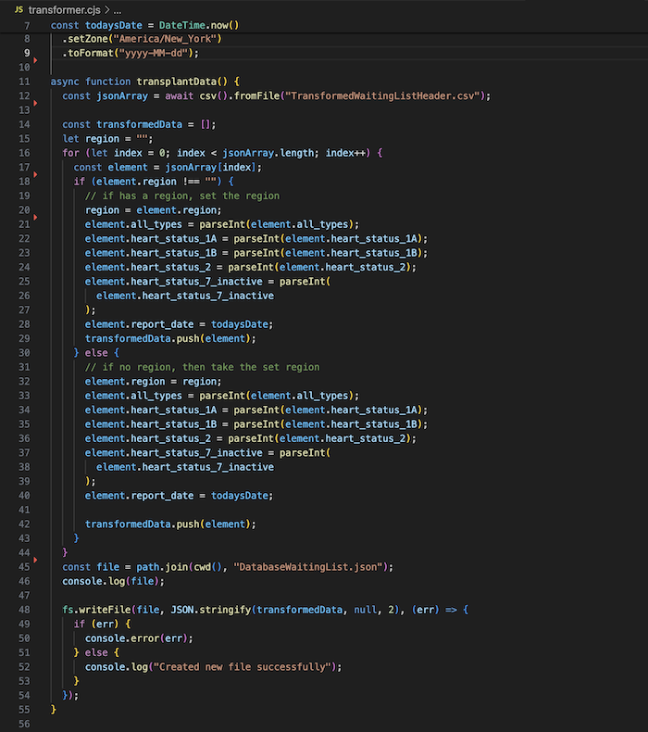Click "Created new file successfully" string
Screen dimensions: 648x732
243,667
